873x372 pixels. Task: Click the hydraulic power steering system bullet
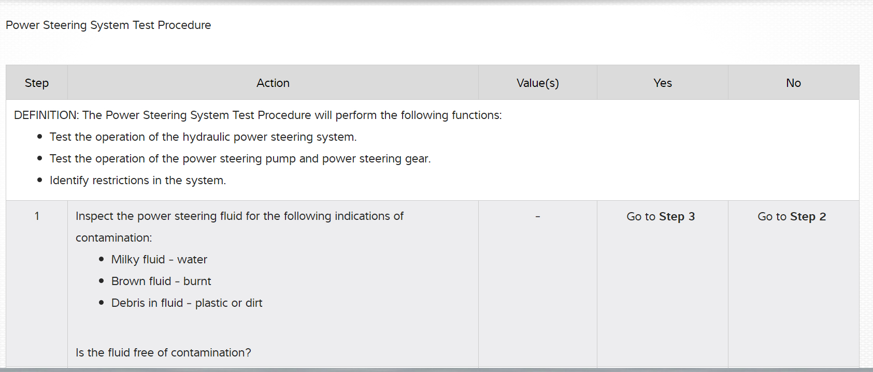coord(203,137)
